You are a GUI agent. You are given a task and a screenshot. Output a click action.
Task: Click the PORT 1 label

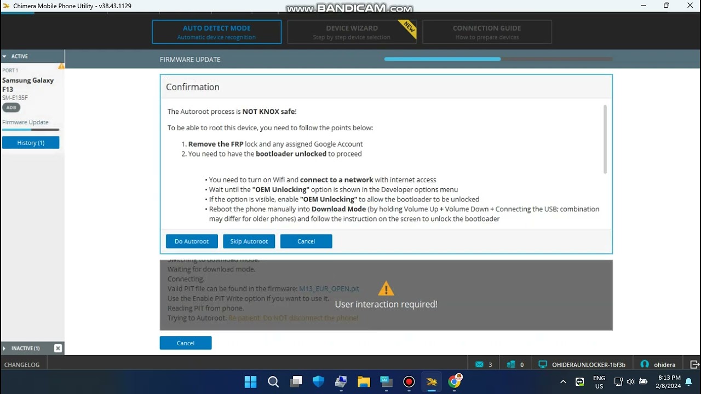10,71
